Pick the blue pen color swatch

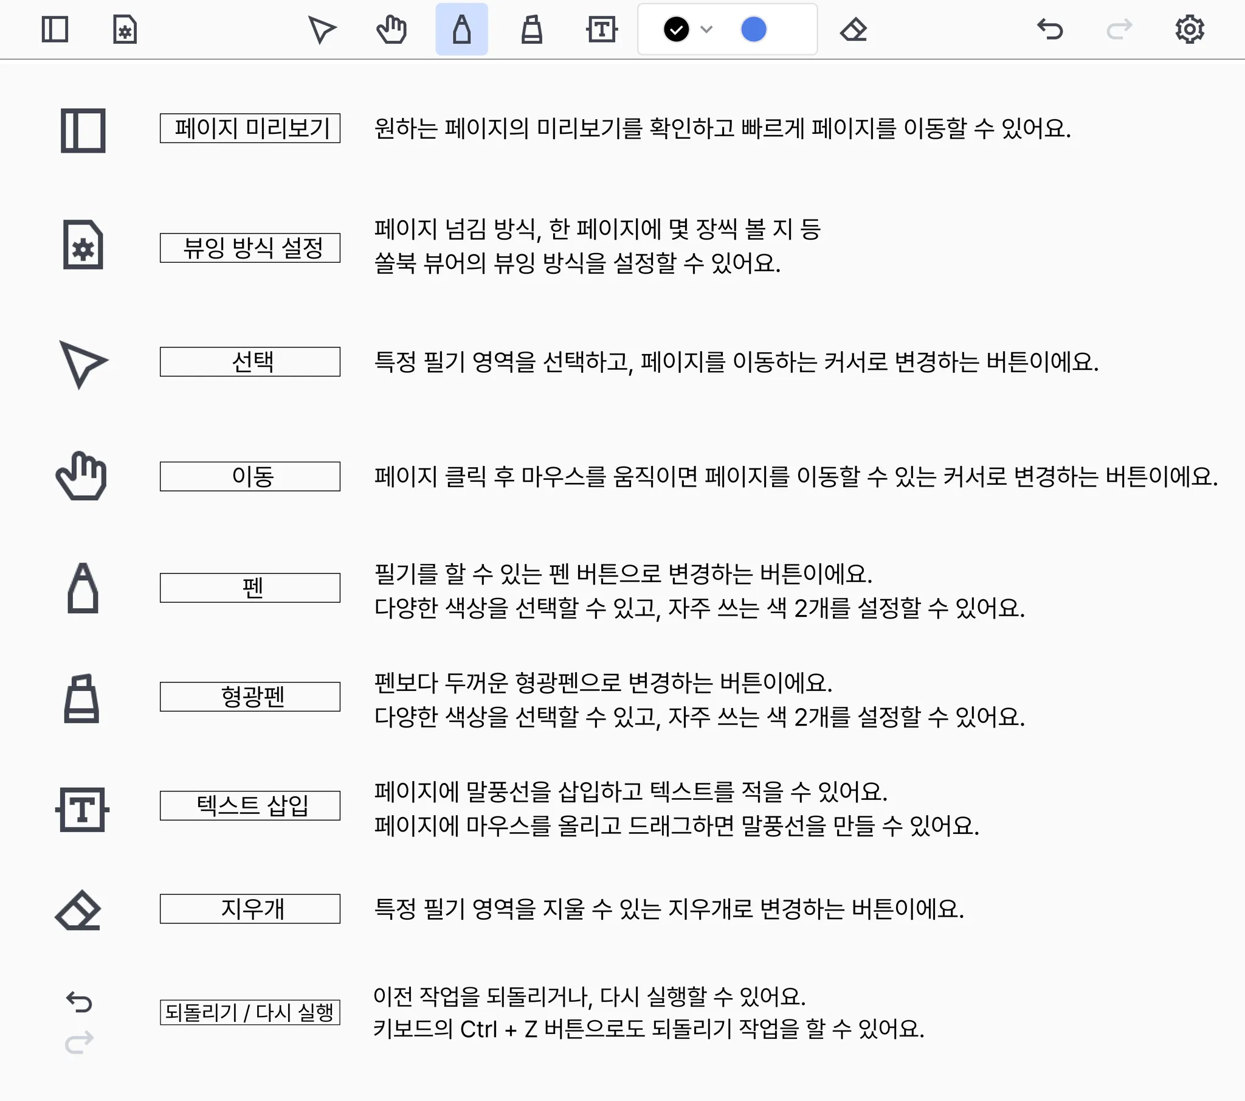click(x=753, y=29)
